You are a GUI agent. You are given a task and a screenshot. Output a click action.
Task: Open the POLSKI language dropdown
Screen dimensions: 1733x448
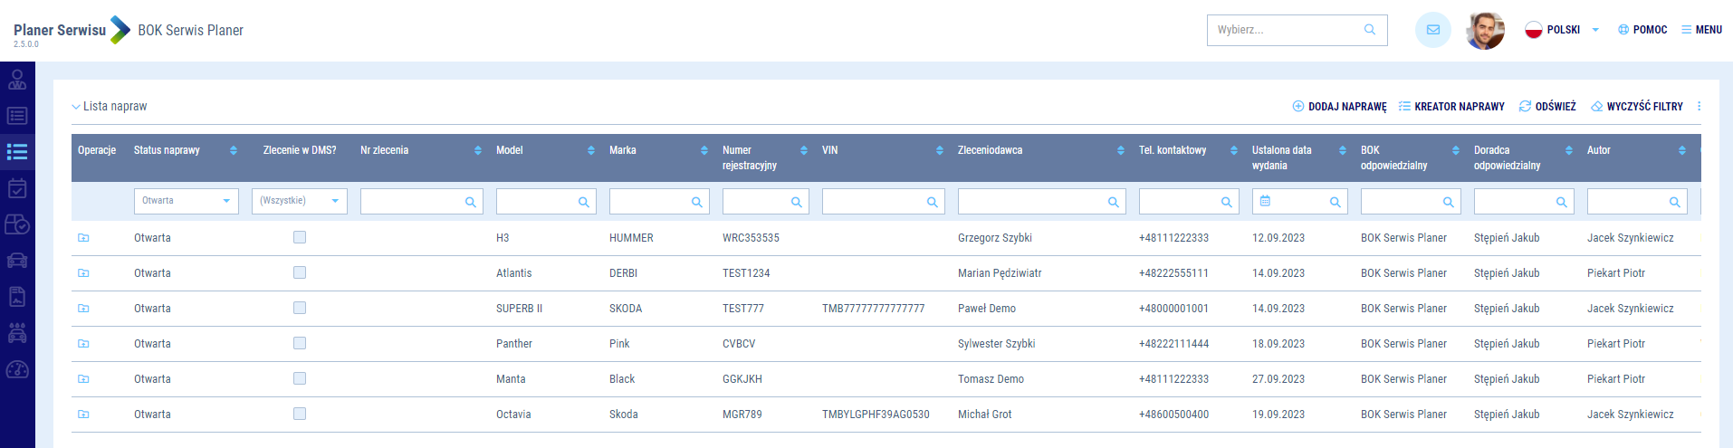pyautogui.click(x=1562, y=30)
